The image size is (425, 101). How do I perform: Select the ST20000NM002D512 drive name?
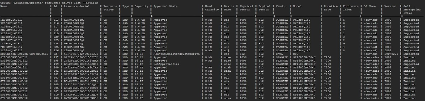click(14, 98)
